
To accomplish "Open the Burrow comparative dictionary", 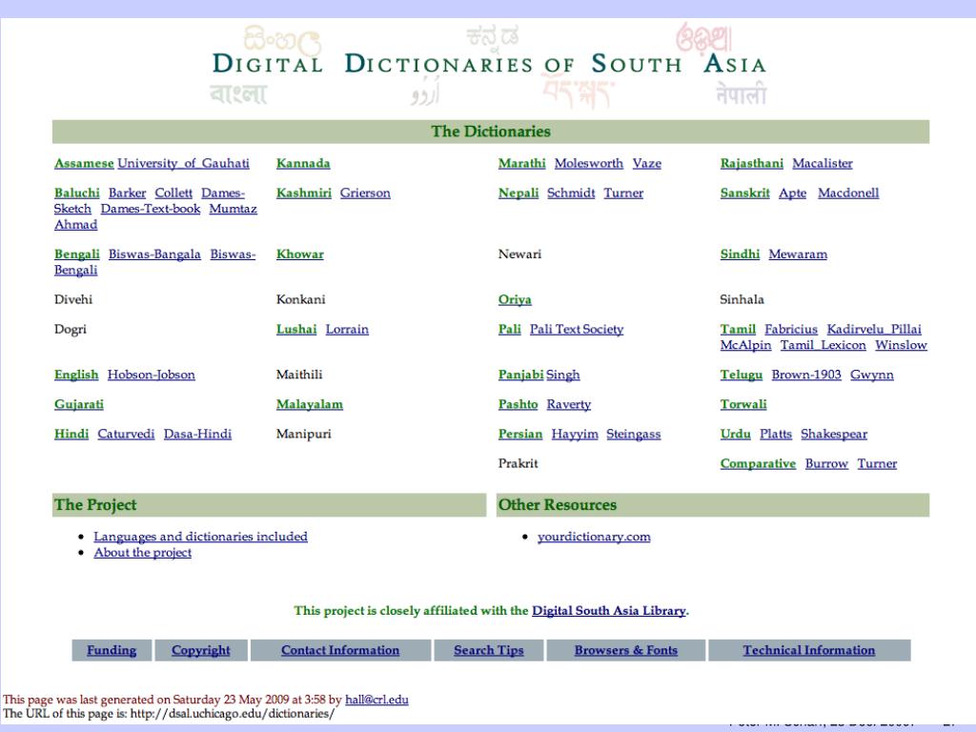I will pos(826,464).
